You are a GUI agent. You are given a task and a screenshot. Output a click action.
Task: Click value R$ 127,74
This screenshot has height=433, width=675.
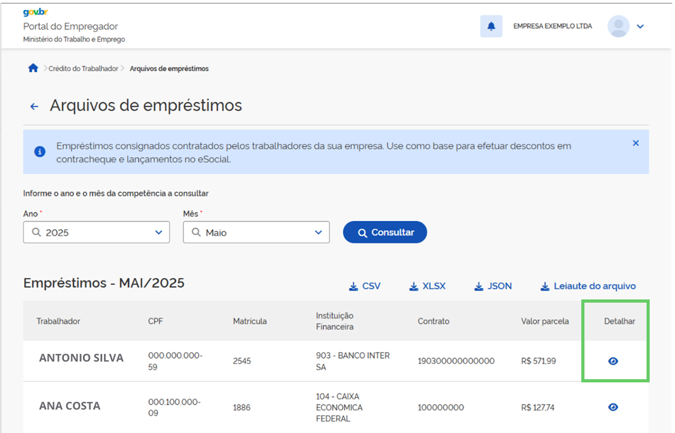click(538, 407)
